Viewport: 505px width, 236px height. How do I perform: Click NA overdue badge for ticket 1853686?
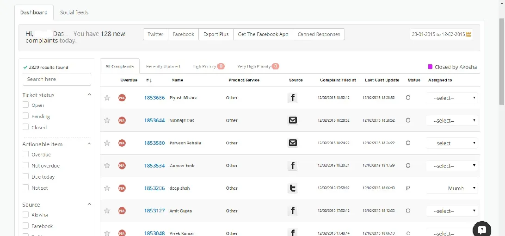click(x=122, y=98)
